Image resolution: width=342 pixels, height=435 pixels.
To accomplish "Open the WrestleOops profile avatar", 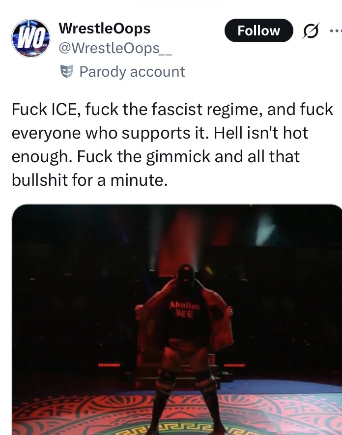I will 31,38.
